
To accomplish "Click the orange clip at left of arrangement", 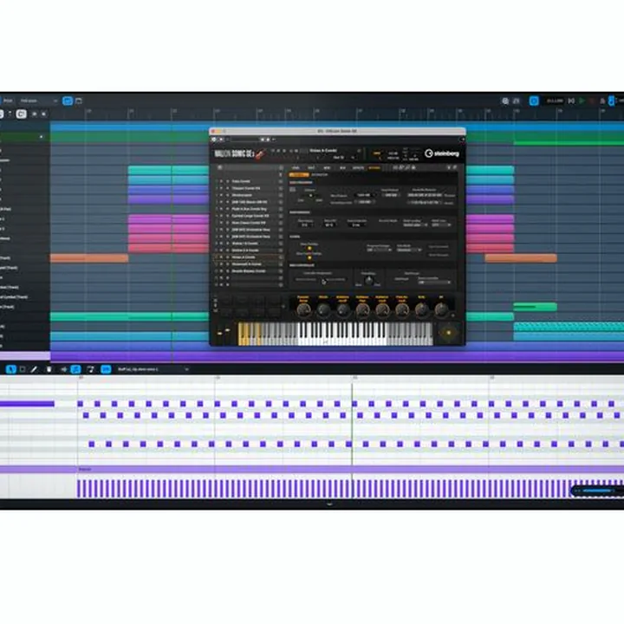I will 89,258.
